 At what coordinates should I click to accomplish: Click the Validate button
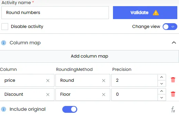(145, 13)
